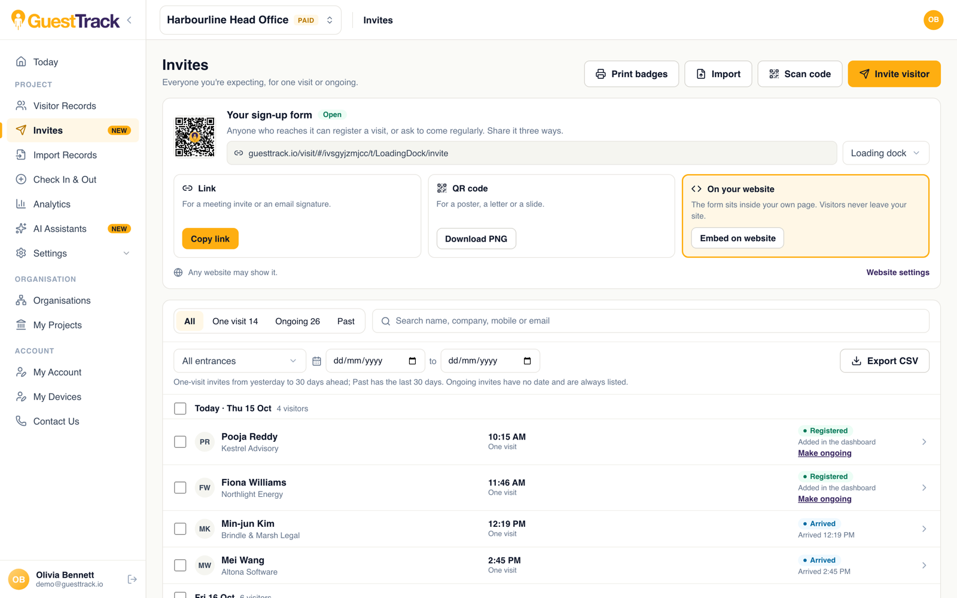
Task: Click Print badges button
Action: [631, 74]
